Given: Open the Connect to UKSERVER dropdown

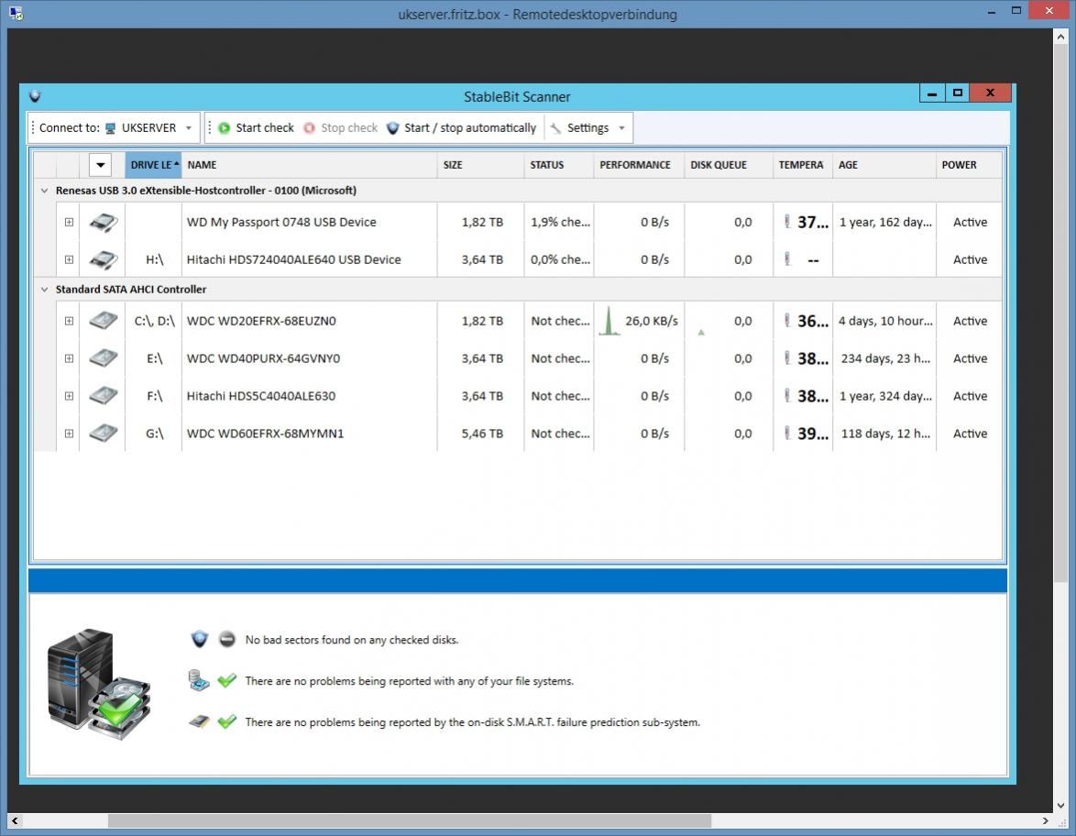Looking at the screenshot, I should [x=189, y=128].
